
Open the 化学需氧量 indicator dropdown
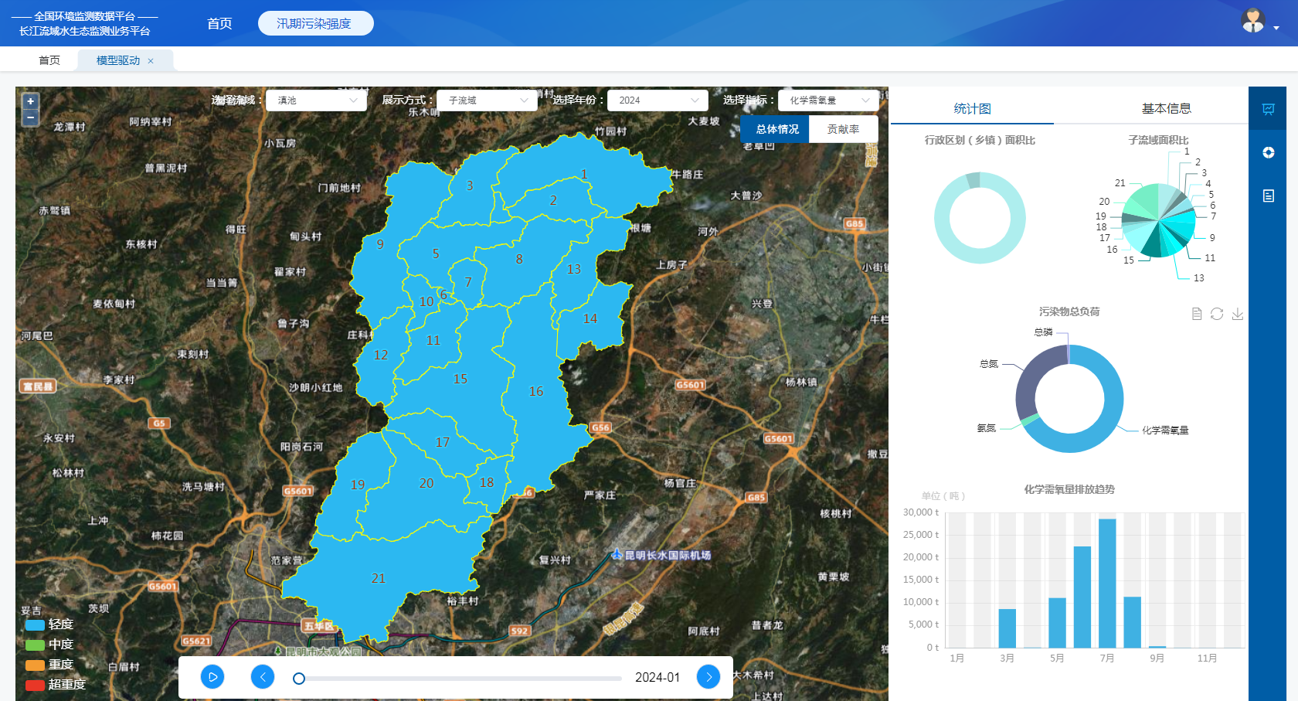point(828,100)
